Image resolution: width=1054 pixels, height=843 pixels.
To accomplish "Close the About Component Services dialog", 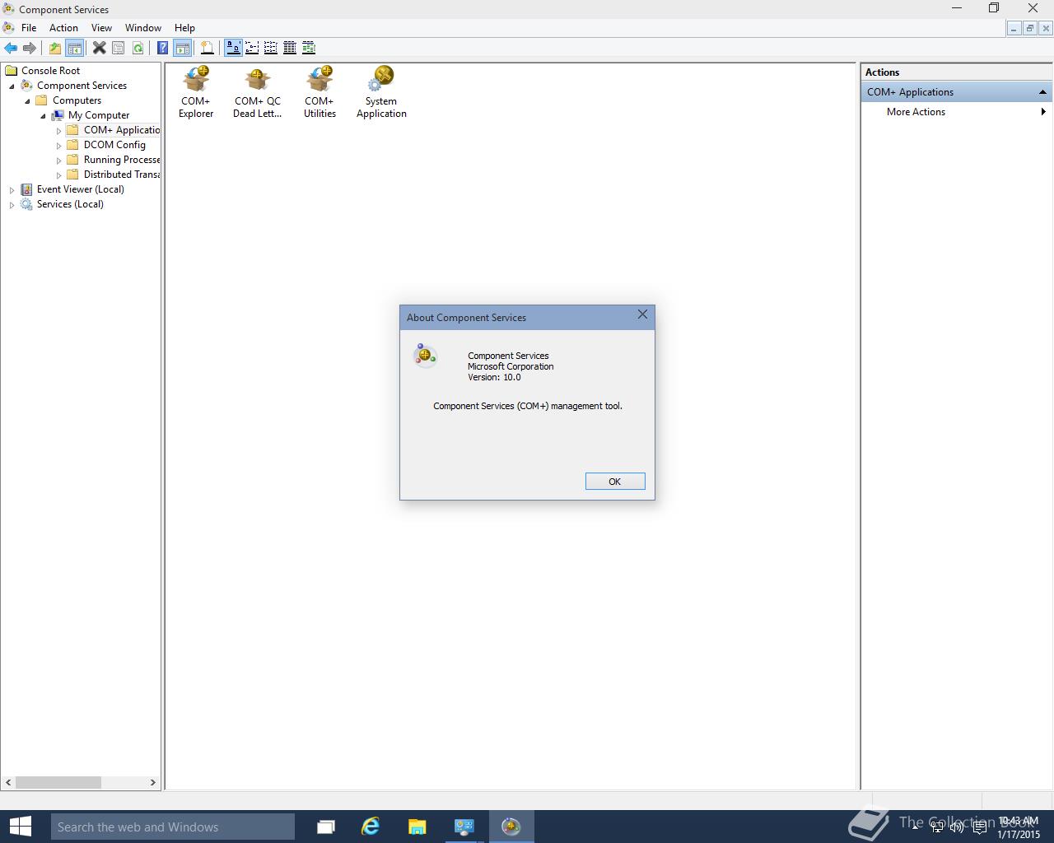I will (x=642, y=314).
